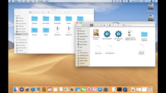The image size is (166, 93).
Task: Click Edit Tags button in NVMe window
Action: tap(120, 25)
